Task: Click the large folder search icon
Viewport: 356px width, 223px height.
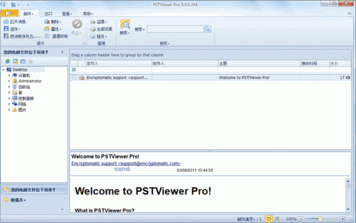Action: tap(125, 24)
